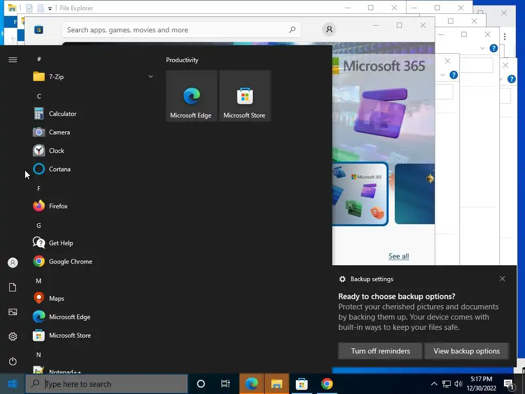Open the Action Center notifications icon
The width and height of the screenshot is (525, 394).
[509, 384]
